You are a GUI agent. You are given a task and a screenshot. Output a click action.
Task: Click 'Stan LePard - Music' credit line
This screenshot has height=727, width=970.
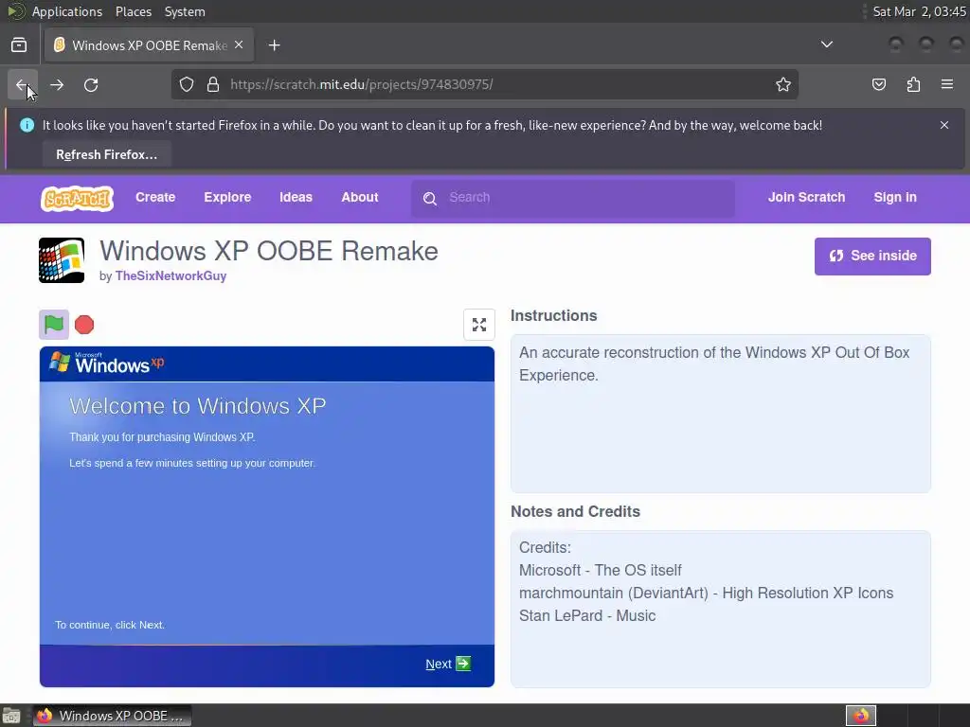587,615
